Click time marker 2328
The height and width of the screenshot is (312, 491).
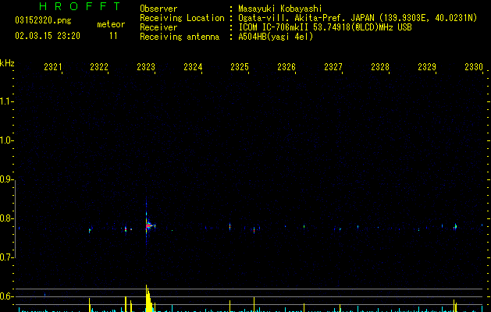(x=380, y=67)
